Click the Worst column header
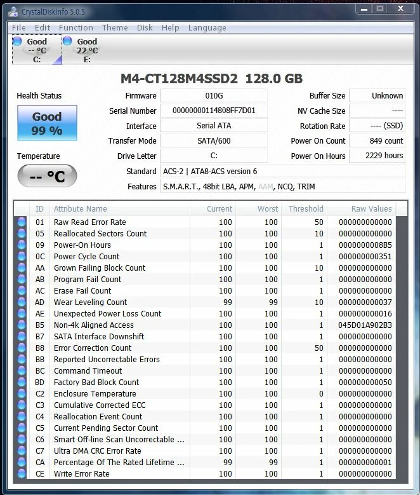 click(x=259, y=208)
